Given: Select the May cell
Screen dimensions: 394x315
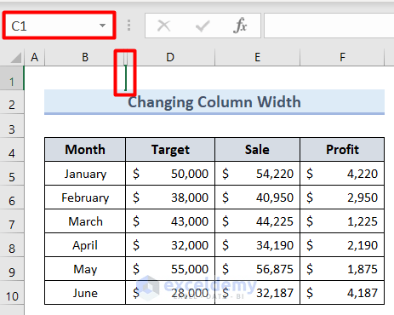Looking at the screenshot, I should (x=85, y=269).
